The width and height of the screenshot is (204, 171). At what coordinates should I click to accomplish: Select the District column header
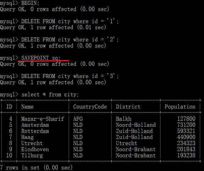click(x=128, y=107)
